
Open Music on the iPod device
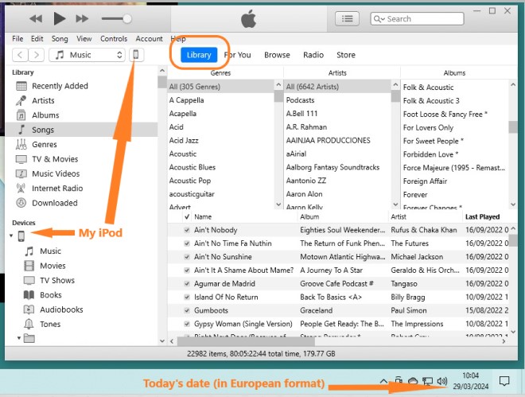pos(51,251)
